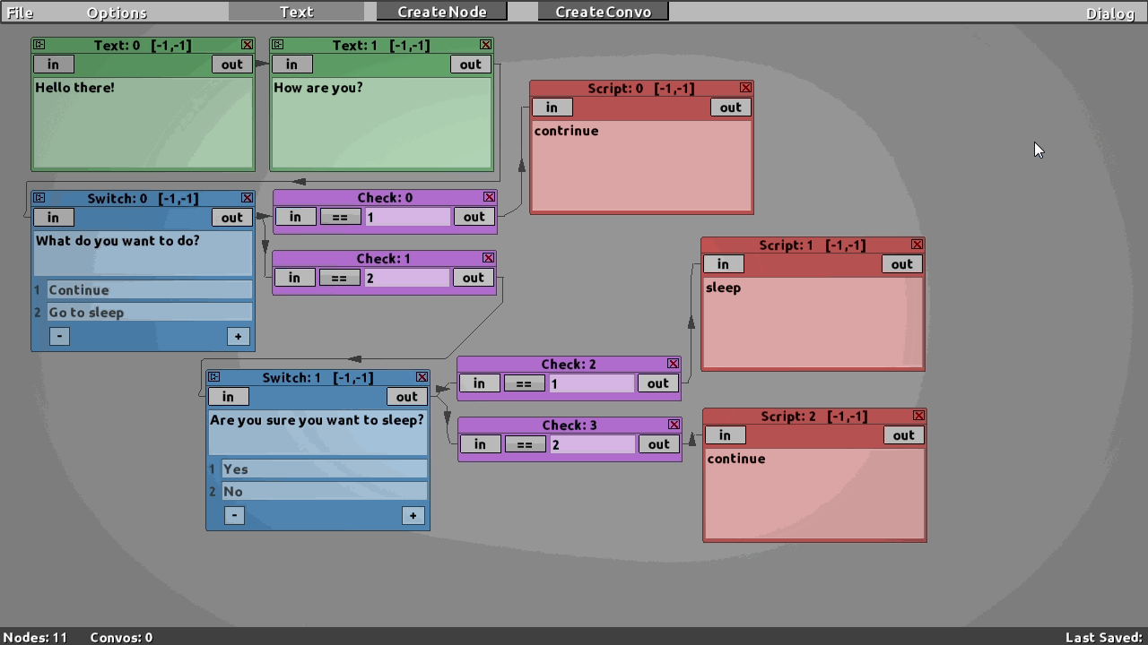The width and height of the screenshot is (1148, 645).
Task: Click the "in" port of Script: 2
Action: [725, 434]
